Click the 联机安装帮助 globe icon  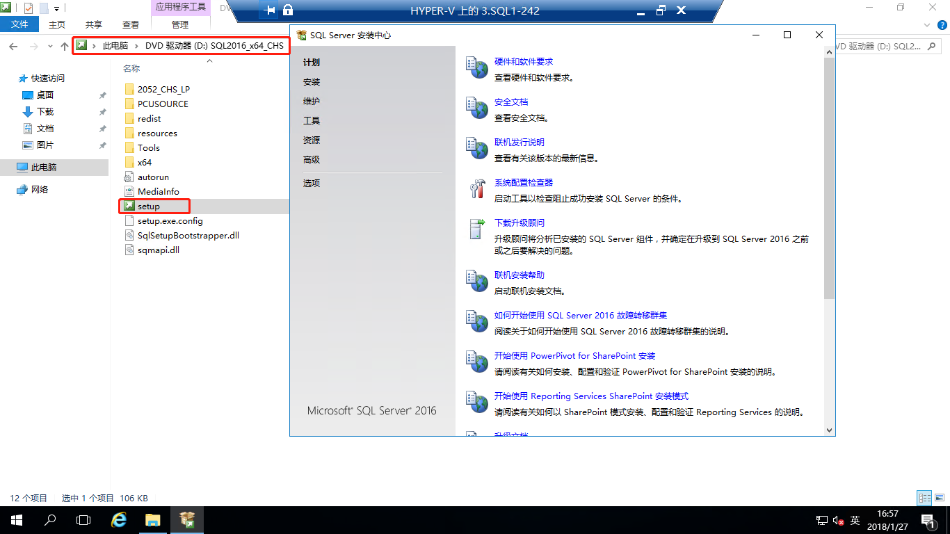[x=477, y=282]
